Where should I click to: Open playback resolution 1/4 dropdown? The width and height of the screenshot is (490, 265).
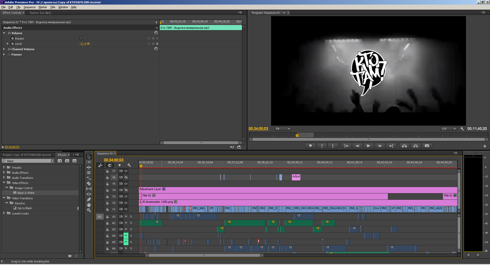click(449, 128)
